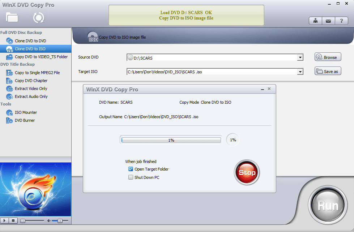The height and width of the screenshot is (232, 354).
Task: Uncheck Open Target Folder checkbox
Action: 131,169
